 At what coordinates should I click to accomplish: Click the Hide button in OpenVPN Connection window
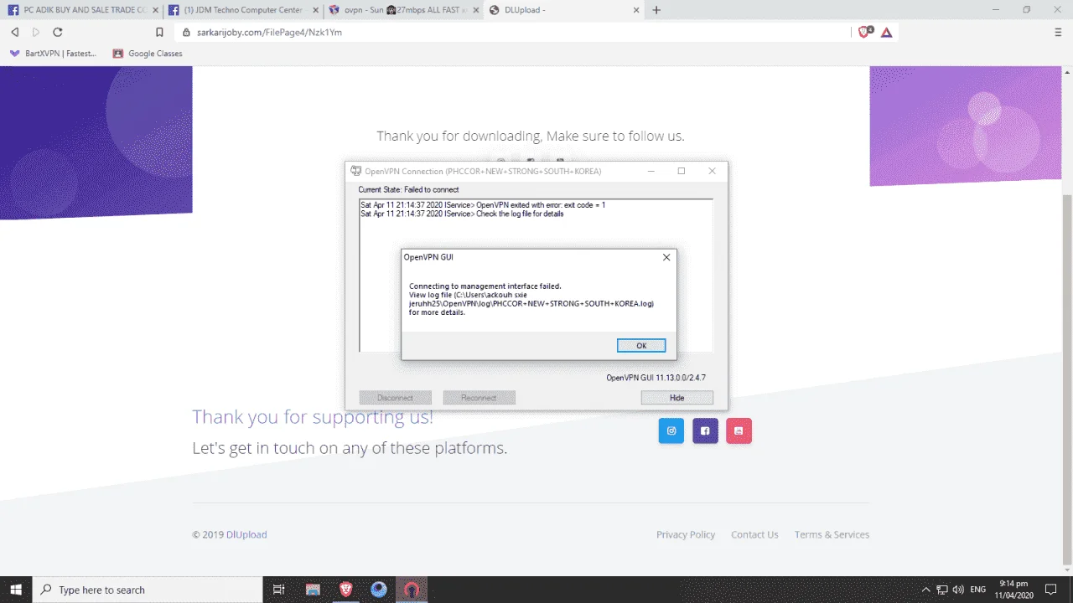(676, 398)
